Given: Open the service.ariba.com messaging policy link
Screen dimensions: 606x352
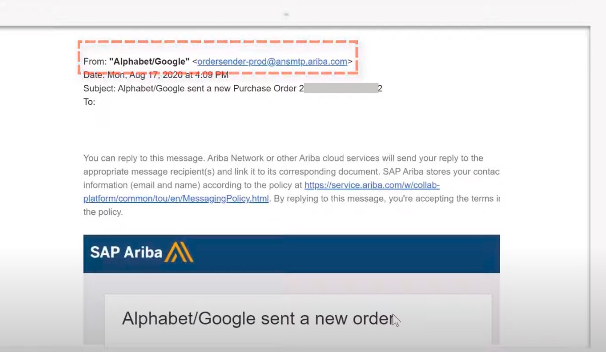Looking at the screenshot, I should (372, 185).
